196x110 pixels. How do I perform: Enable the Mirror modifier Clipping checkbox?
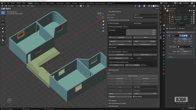click(x=178, y=49)
